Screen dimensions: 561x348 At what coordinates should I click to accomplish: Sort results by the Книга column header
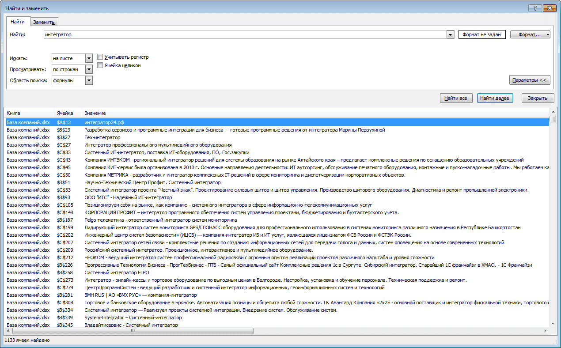click(29, 113)
